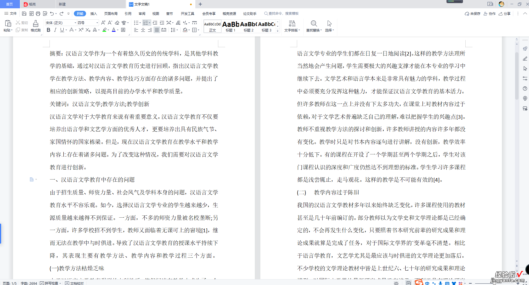
Task: Click the zoom slider handle
Action: [494, 283]
